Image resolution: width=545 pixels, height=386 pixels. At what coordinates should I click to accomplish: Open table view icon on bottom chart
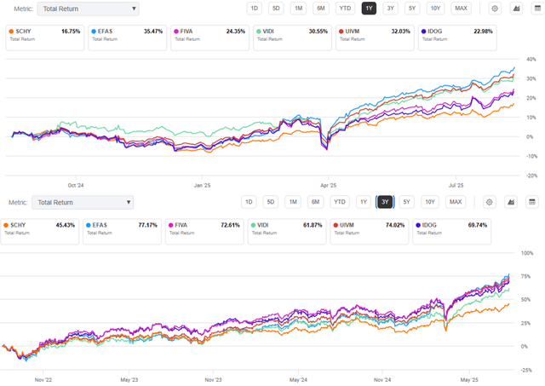pos(531,202)
